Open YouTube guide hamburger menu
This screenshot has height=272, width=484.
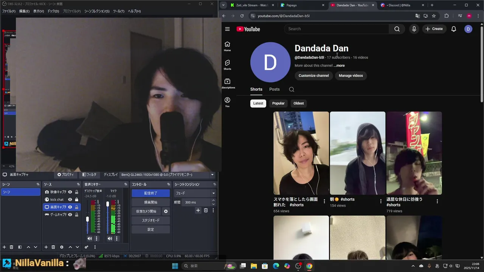point(227,29)
